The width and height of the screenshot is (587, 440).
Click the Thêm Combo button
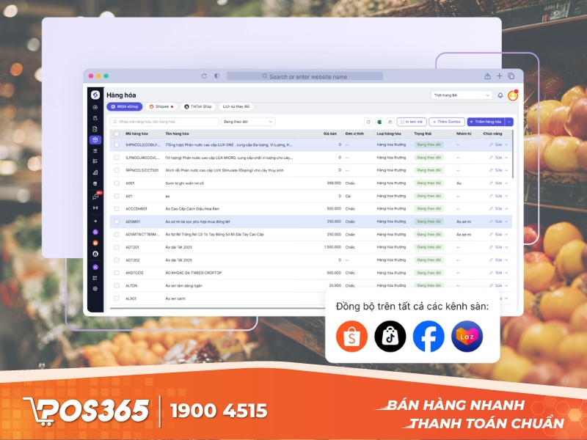tap(446, 122)
